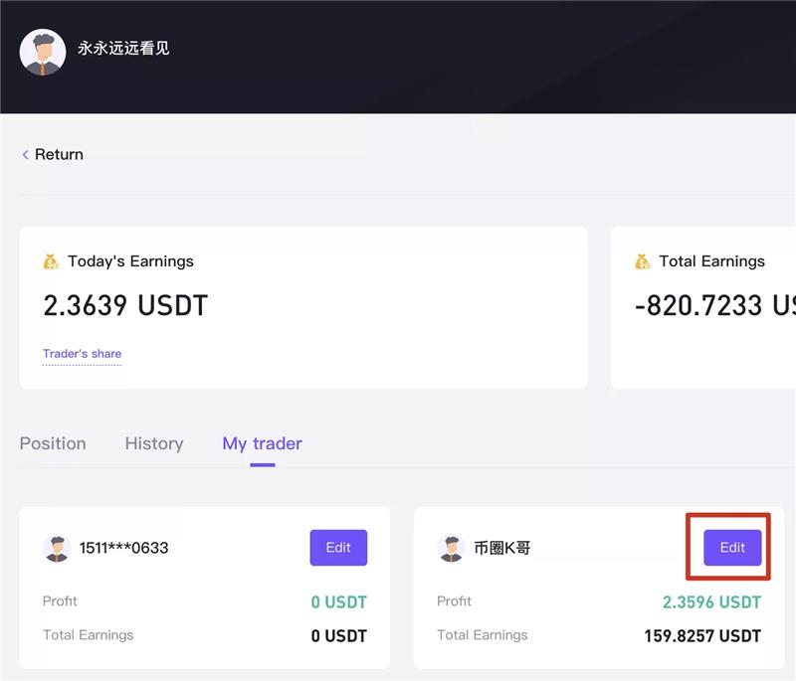The image size is (796, 681).
Task: Click the Today's Earnings heading
Action: (x=131, y=261)
